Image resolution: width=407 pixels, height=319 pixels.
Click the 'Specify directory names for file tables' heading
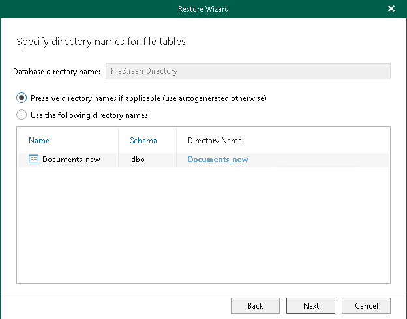tap(101, 42)
